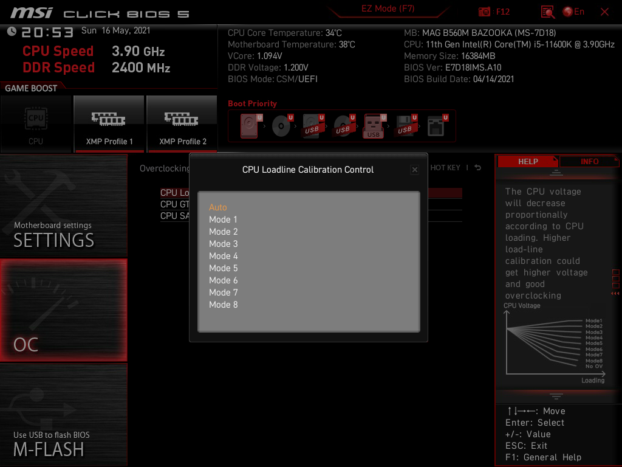Click the MB: MAG B560M BAZOOKA text
622x467 pixels.
tap(480, 33)
